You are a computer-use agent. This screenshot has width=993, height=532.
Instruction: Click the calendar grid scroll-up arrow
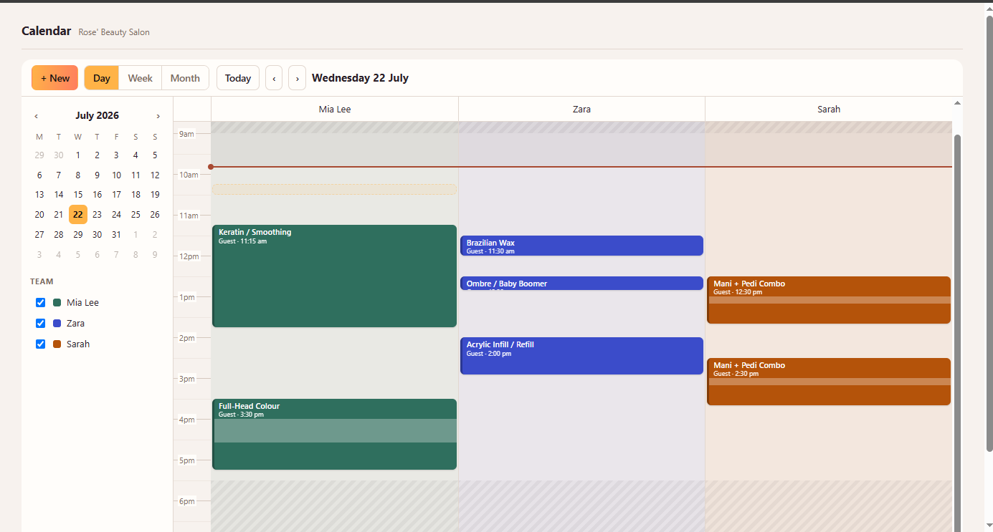(957, 103)
